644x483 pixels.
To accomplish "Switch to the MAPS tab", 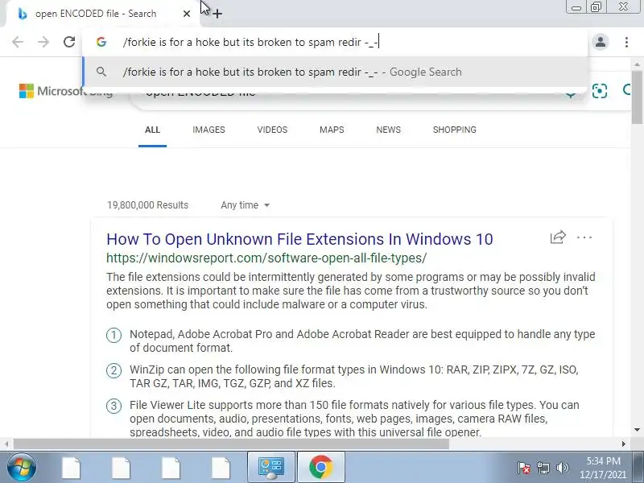I will click(x=332, y=130).
